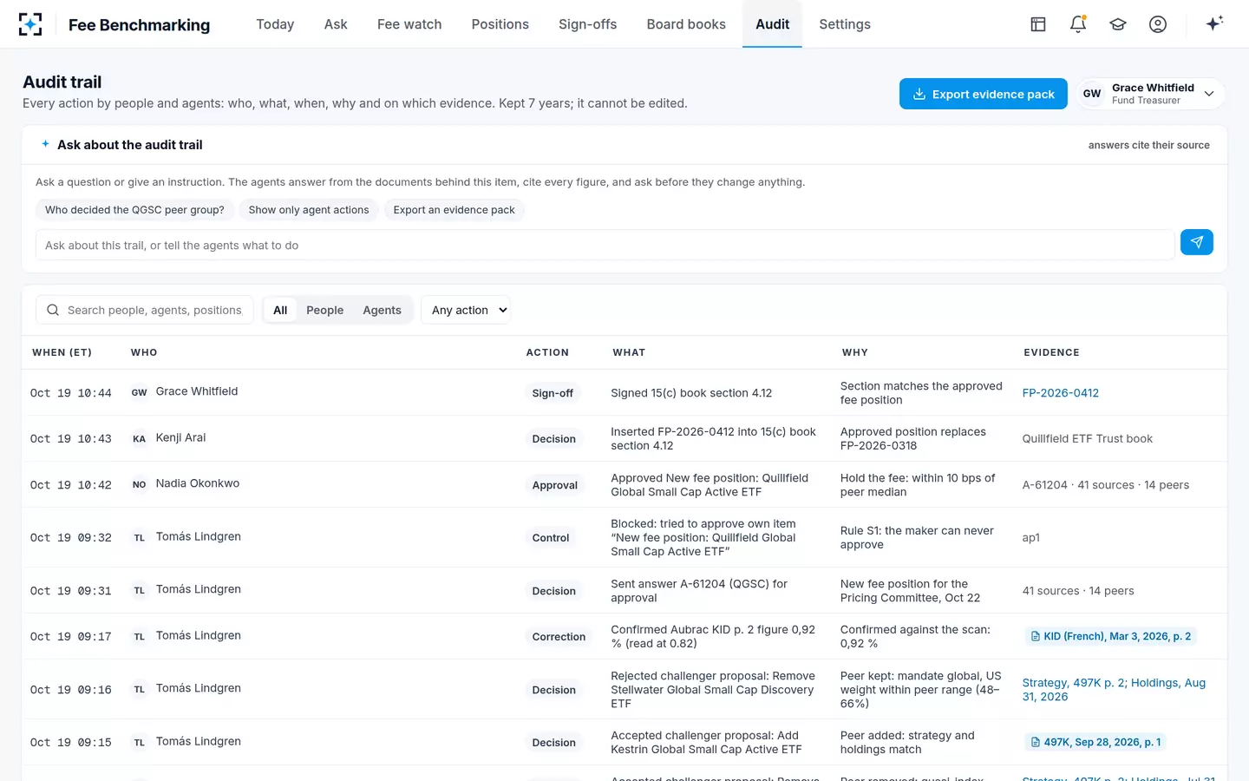This screenshot has height=781, width=1249.
Task: Open the Settings tab
Action: point(845,24)
